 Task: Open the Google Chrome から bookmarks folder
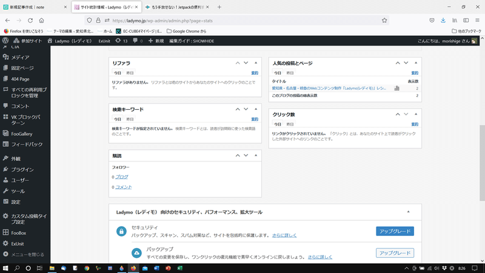coord(186,31)
